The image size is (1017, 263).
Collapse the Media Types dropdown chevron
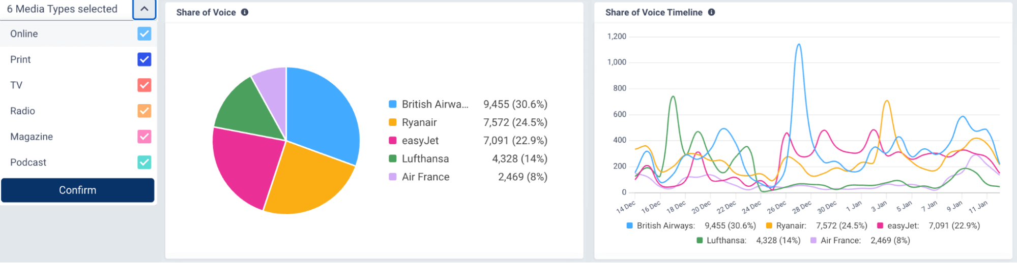point(144,9)
